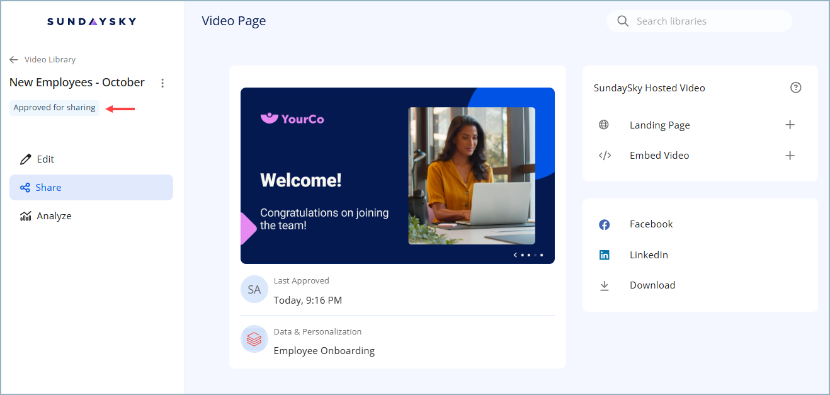This screenshot has width=830, height=395.
Task: Click the Video Library breadcrumb link
Action: (x=50, y=60)
